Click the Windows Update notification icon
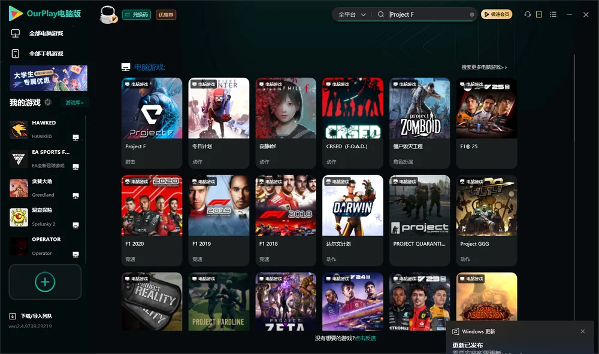599x354 pixels. click(455, 332)
